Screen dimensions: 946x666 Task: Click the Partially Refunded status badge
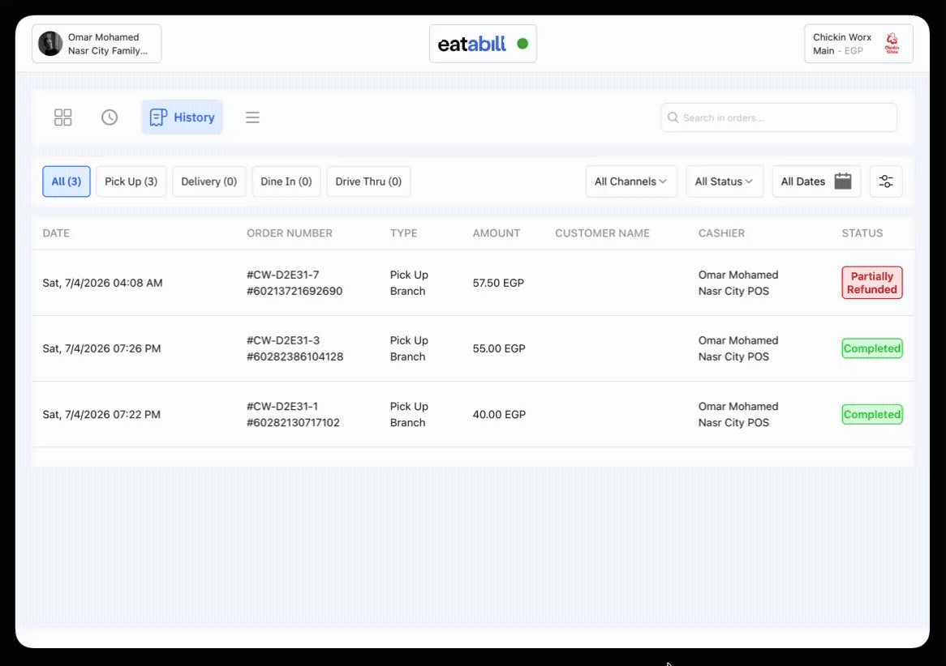(x=872, y=283)
